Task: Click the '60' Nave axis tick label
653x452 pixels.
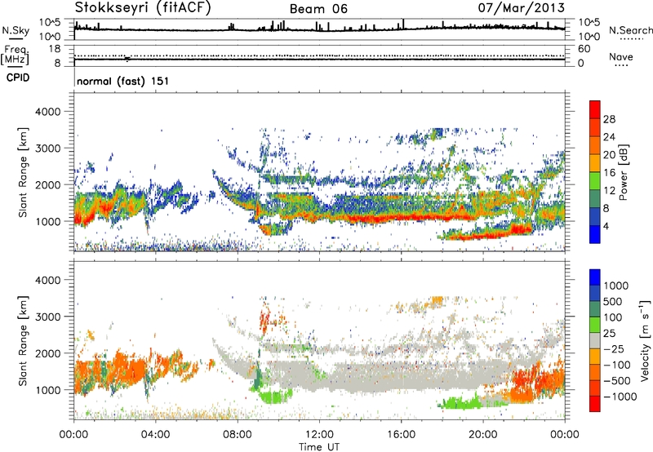Action: coord(584,49)
